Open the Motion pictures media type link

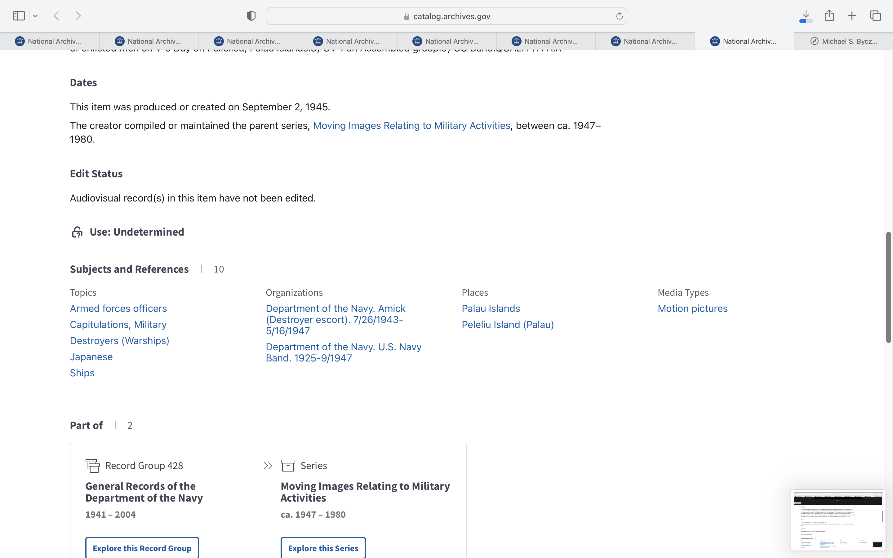pyautogui.click(x=692, y=308)
